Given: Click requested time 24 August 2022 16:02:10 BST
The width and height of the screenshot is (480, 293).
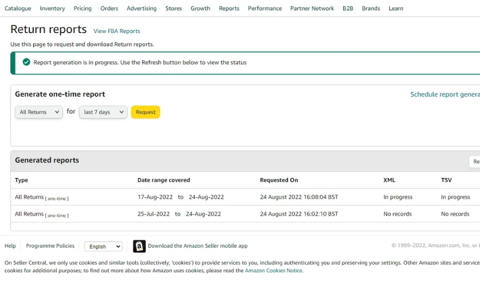Looking at the screenshot, I should [x=299, y=214].
